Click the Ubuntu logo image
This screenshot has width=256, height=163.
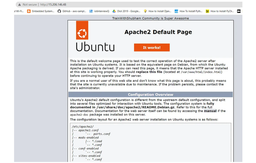95,36
